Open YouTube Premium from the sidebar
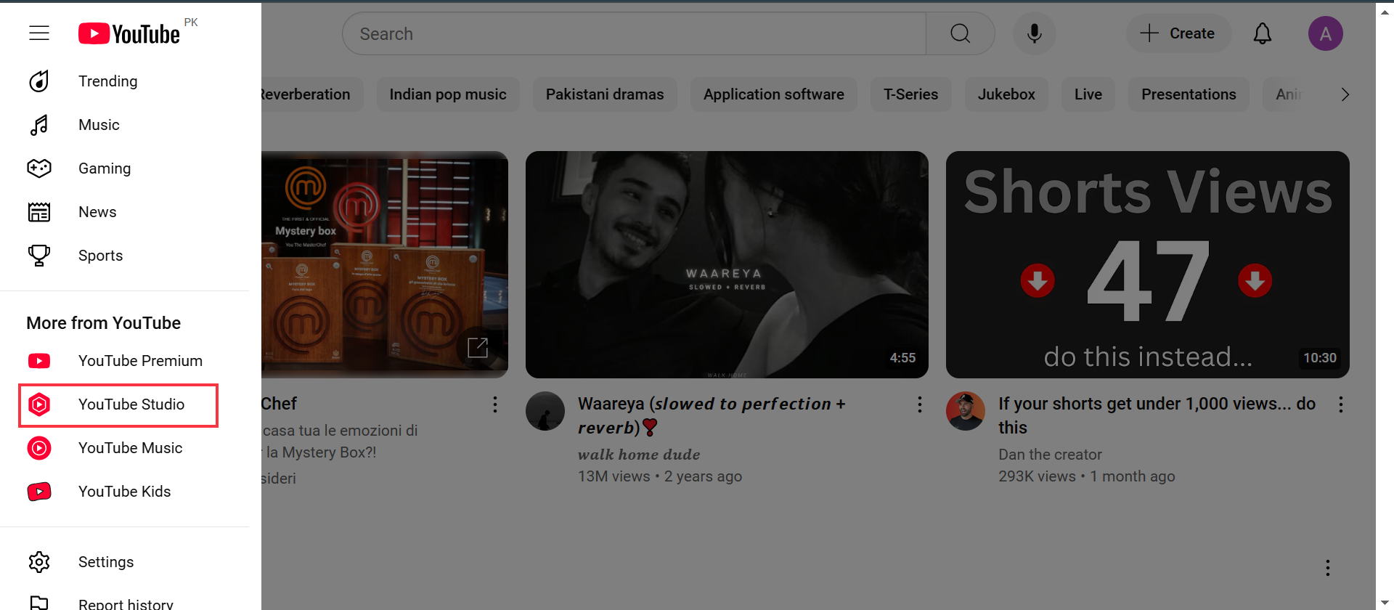This screenshot has height=610, width=1394. 125,361
